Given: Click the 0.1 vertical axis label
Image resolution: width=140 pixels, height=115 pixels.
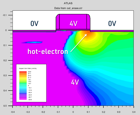Looking at the screenshot, I should pos(5,45).
